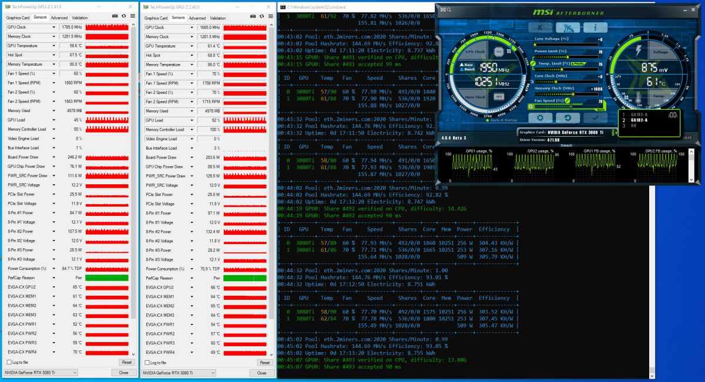Reset overclock values with Afterburner's circular arrow icon
Screen dimensions: 705x382
(567, 117)
